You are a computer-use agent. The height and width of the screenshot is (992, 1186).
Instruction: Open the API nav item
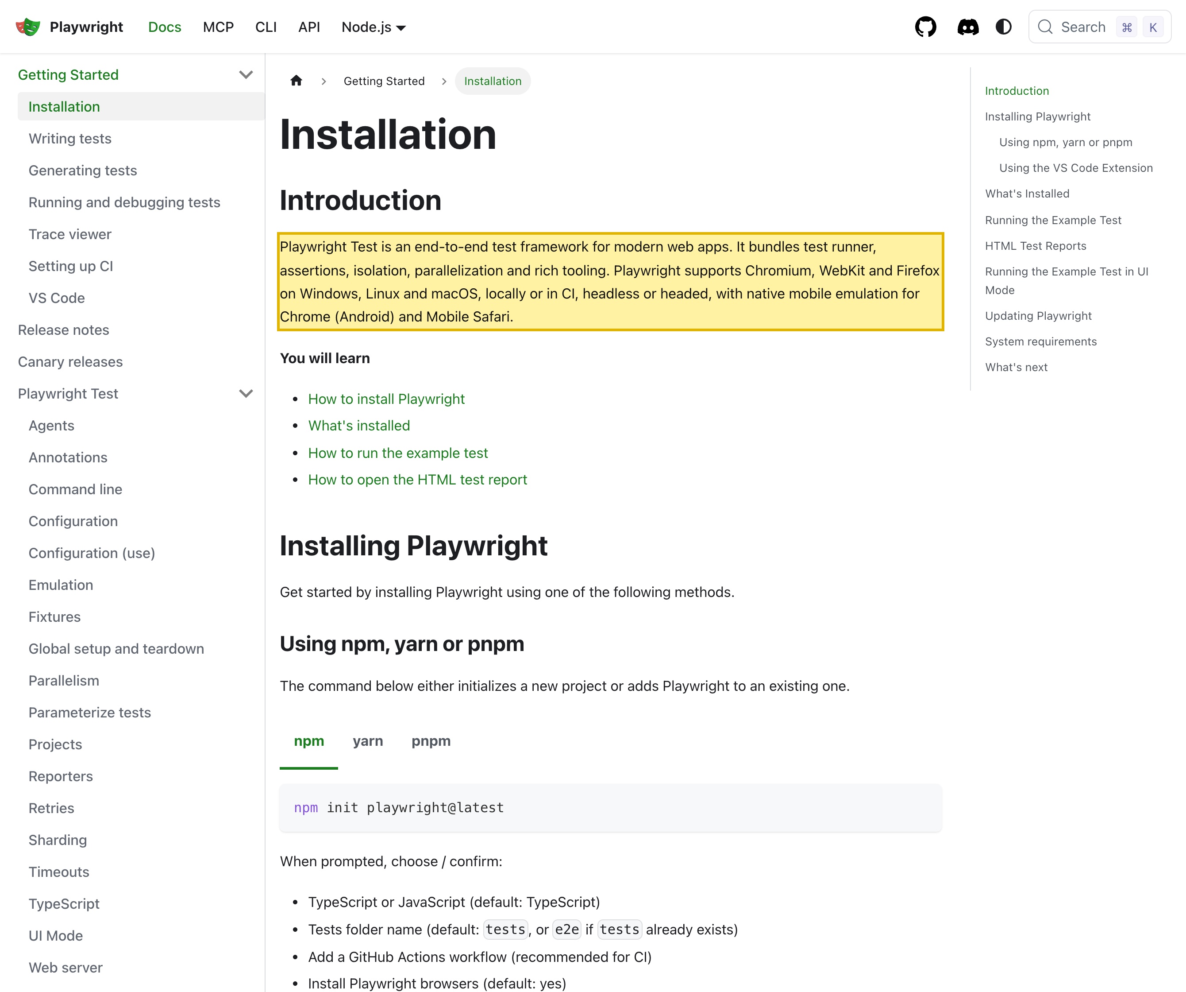click(x=309, y=27)
